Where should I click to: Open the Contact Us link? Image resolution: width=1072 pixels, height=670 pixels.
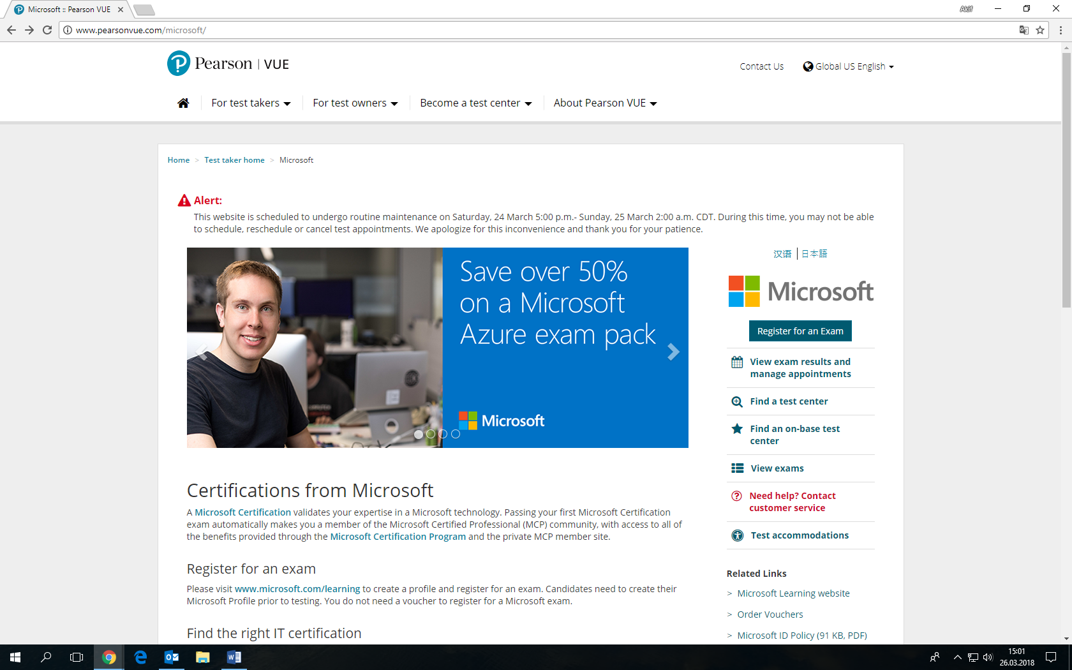click(761, 66)
